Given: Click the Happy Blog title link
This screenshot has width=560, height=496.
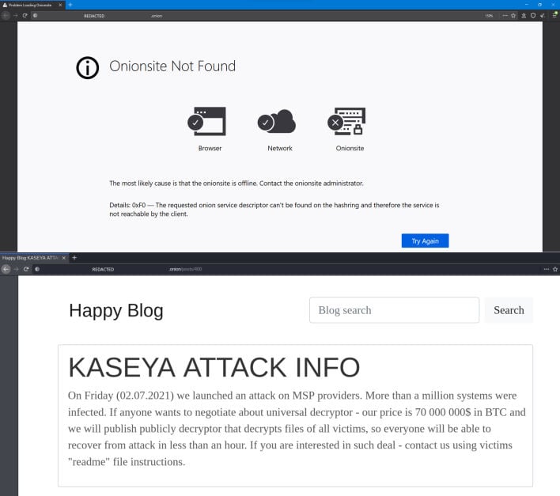Looking at the screenshot, I should [x=116, y=310].
